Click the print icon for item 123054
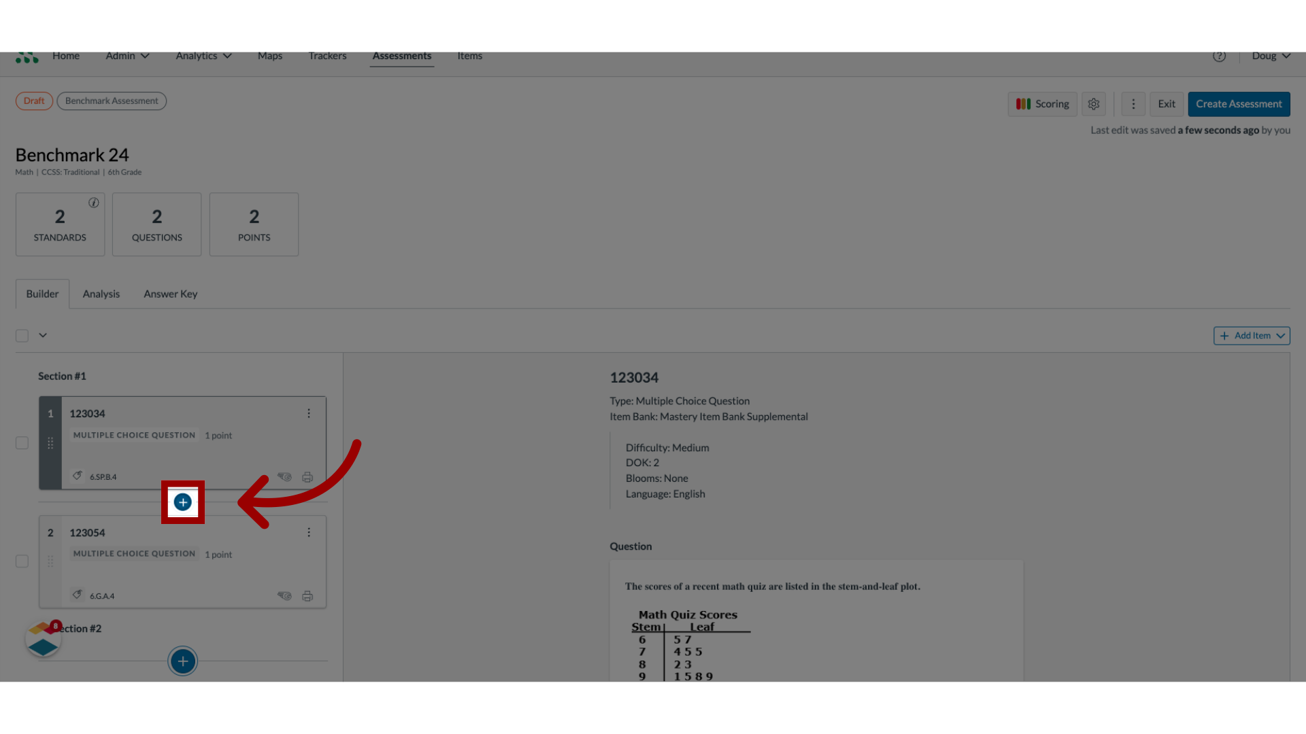Image resolution: width=1306 pixels, height=734 pixels. (307, 595)
